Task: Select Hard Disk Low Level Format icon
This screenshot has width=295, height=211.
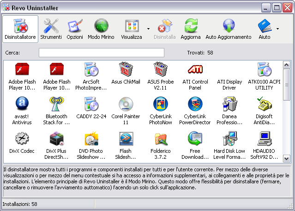Action: (229, 139)
